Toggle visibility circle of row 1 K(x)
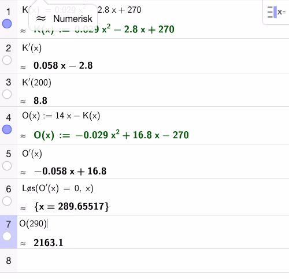Image resolution: width=289 pixels, height=279 pixels. (7, 24)
